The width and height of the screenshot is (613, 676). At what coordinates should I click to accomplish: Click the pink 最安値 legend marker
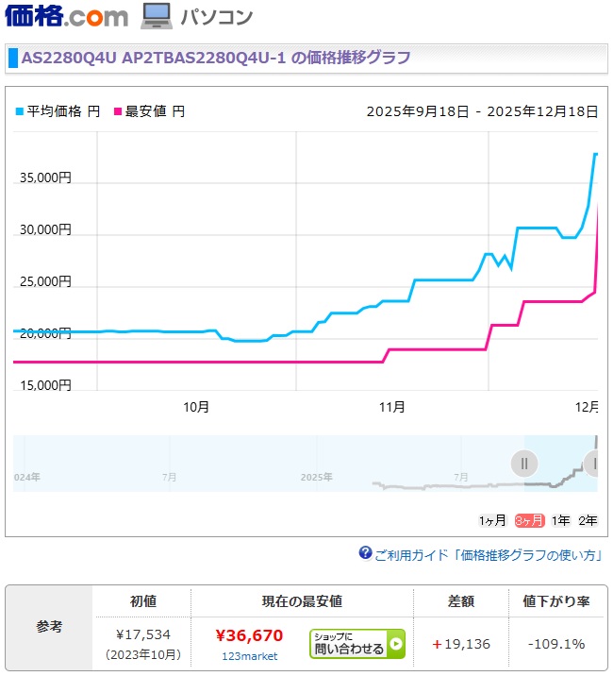118,111
